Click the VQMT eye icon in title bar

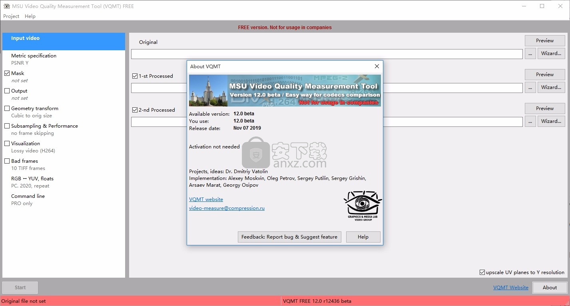[6, 6]
